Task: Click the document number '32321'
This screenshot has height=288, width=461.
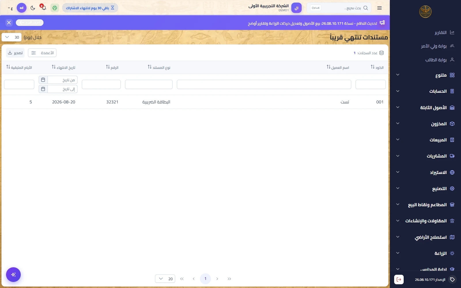Action: pyautogui.click(x=112, y=102)
